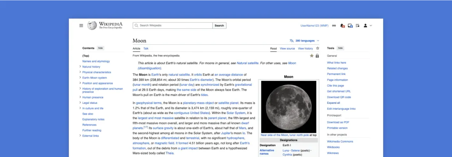Open the Moon infobox image
The height and width of the screenshot is (157, 452).
pos(289,107)
